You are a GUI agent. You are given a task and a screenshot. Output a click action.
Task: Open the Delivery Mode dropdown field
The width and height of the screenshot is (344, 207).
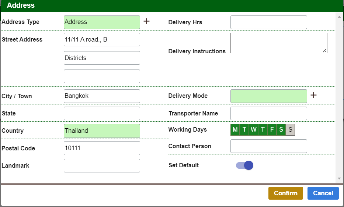(x=268, y=96)
